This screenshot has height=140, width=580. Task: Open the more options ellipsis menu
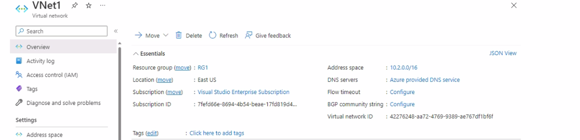(x=103, y=5)
